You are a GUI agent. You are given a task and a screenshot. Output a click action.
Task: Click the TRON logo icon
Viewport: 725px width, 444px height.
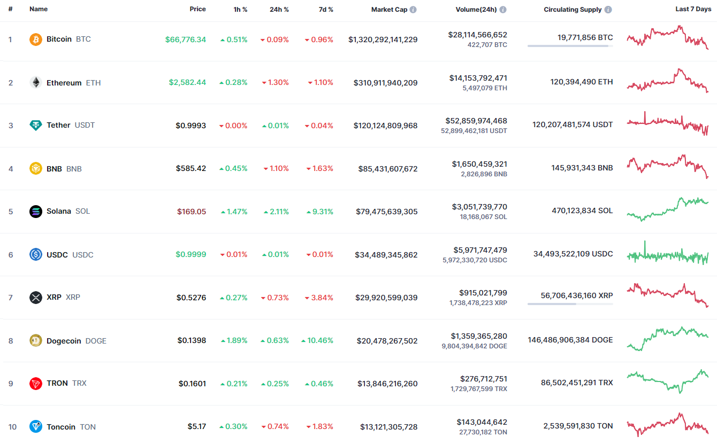click(x=36, y=384)
